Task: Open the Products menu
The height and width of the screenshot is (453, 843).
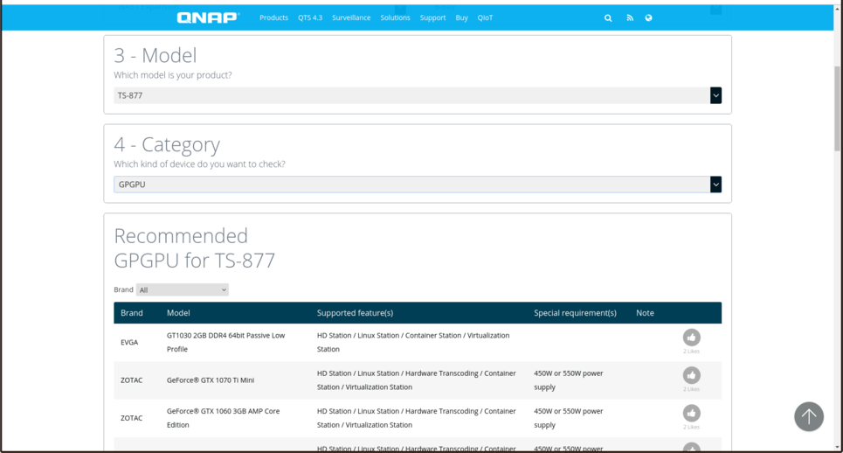Action: coord(273,17)
